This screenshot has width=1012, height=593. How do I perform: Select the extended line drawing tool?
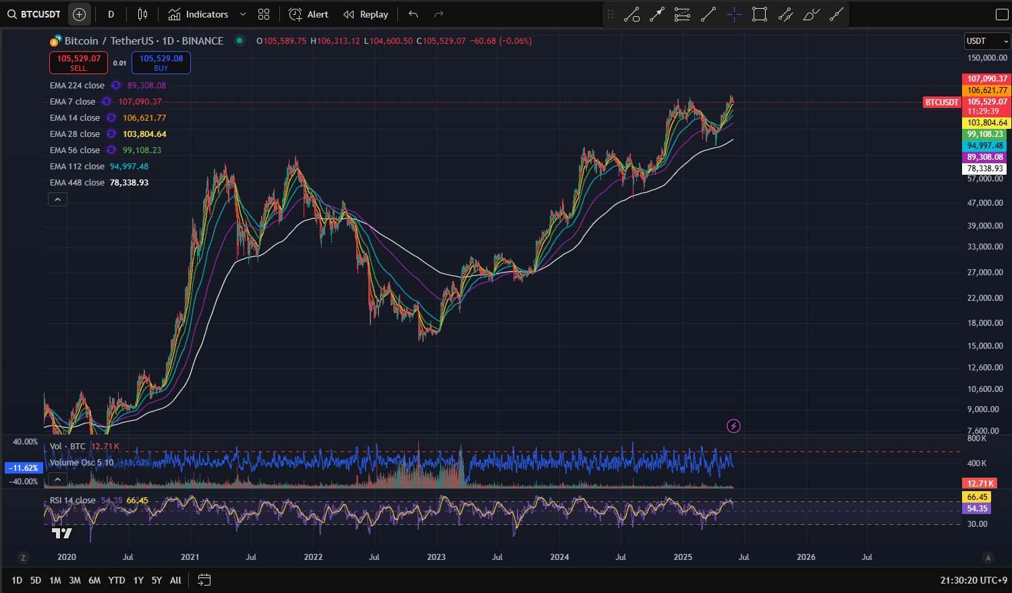[x=837, y=14]
